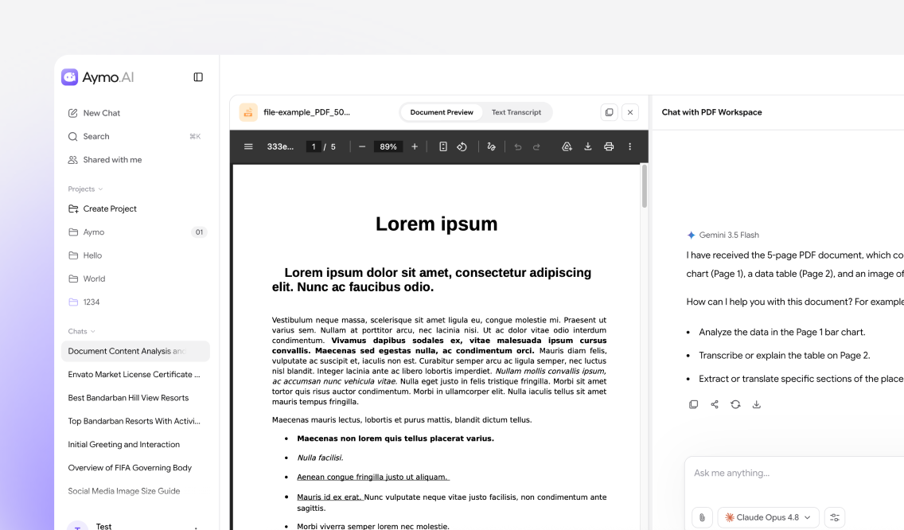Click the PDF vertical scrollbar
The image size is (904, 530).
point(644,186)
